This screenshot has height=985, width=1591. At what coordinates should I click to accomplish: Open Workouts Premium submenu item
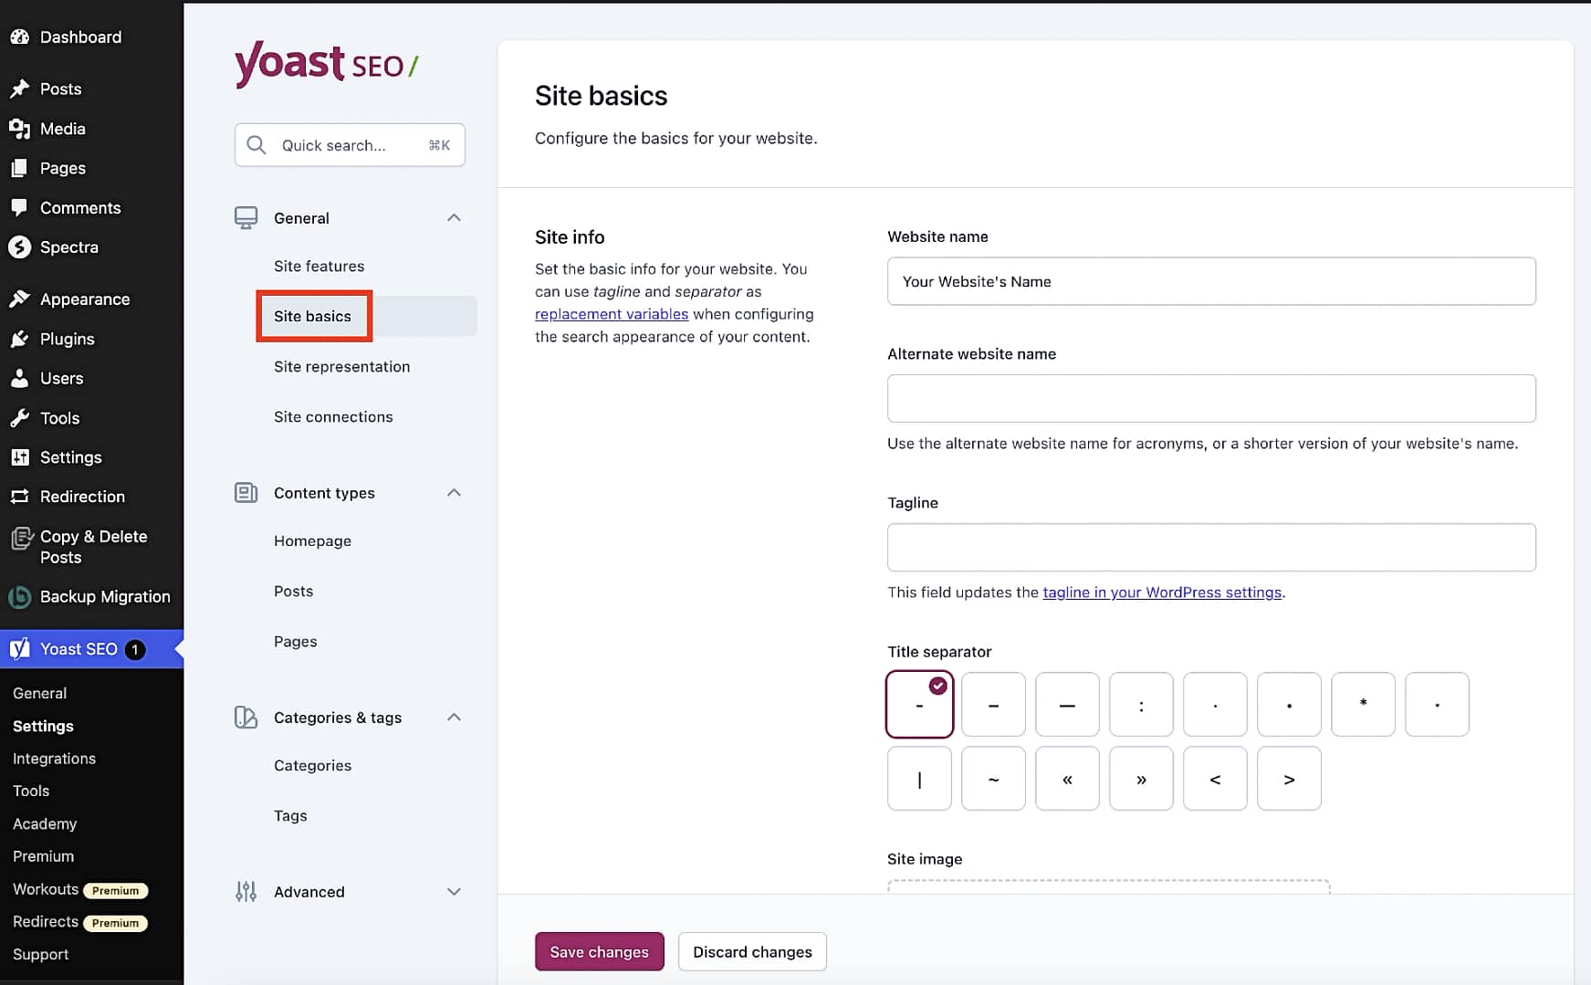(80, 889)
